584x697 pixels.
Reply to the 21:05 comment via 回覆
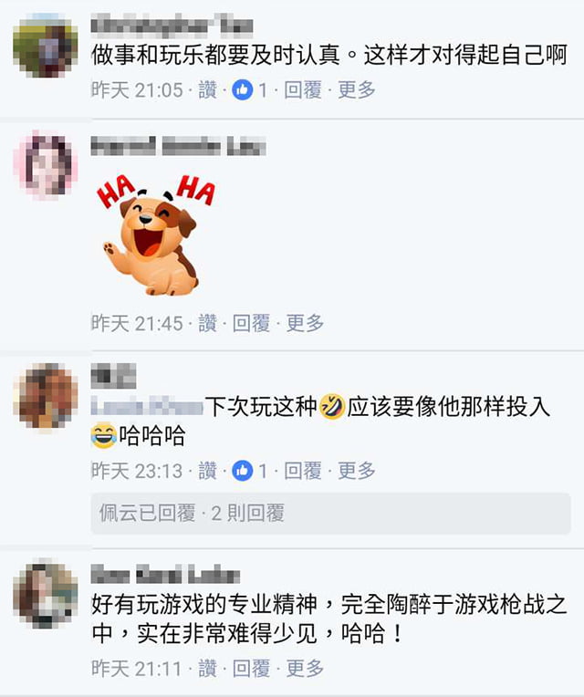pyautogui.click(x=303, y=90)
